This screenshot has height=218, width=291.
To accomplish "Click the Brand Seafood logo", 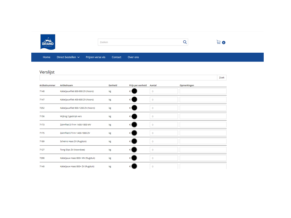I will [x=48, y=42].
